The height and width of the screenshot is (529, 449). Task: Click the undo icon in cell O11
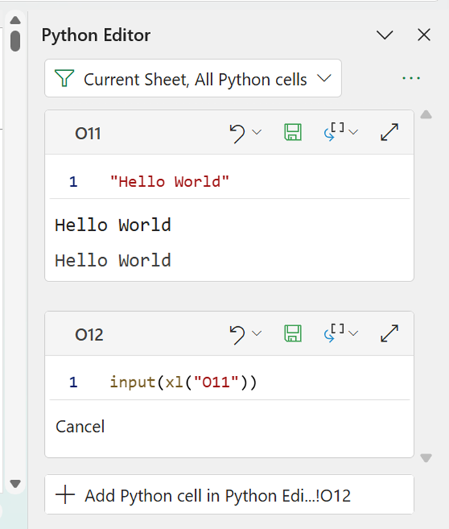point(237,133)
